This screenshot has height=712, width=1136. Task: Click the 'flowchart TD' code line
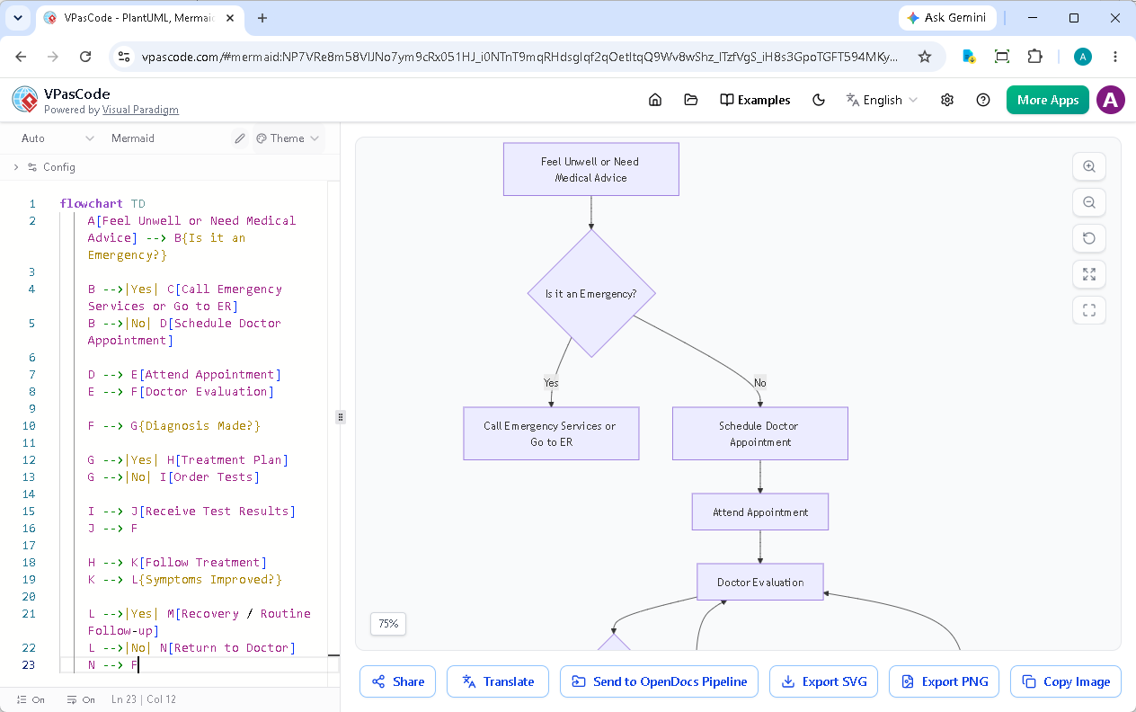click(x=102, y=204)
